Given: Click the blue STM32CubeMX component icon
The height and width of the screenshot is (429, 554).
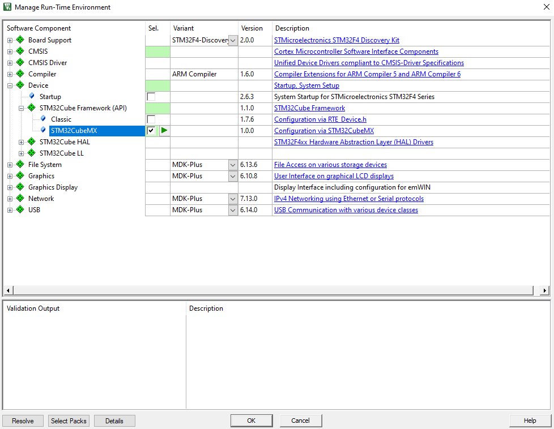Looking at the screenshot, I should point(43,130).
